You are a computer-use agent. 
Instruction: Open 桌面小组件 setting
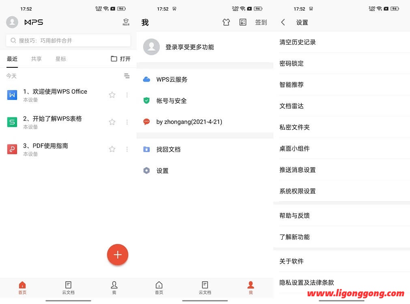[x=342, y=148]
